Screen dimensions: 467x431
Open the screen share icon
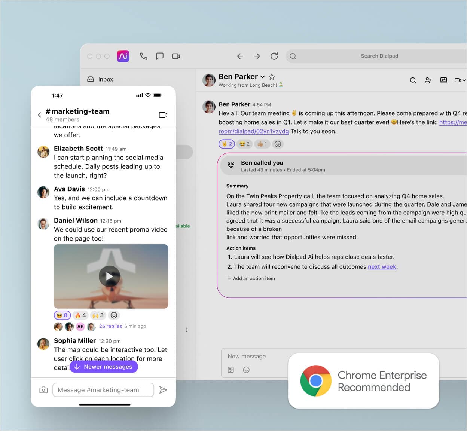click(443, 80)
